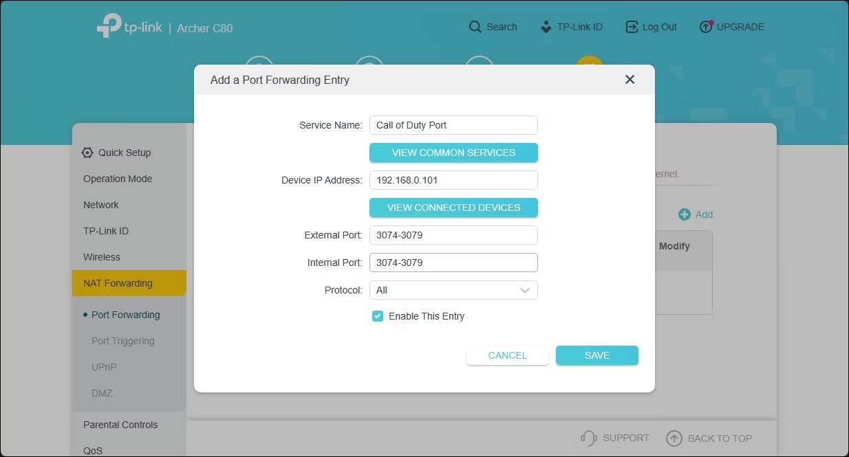Open TP-Link ID from the header
The height and width of the screenshot is (457, 849).
pos(571,27)
